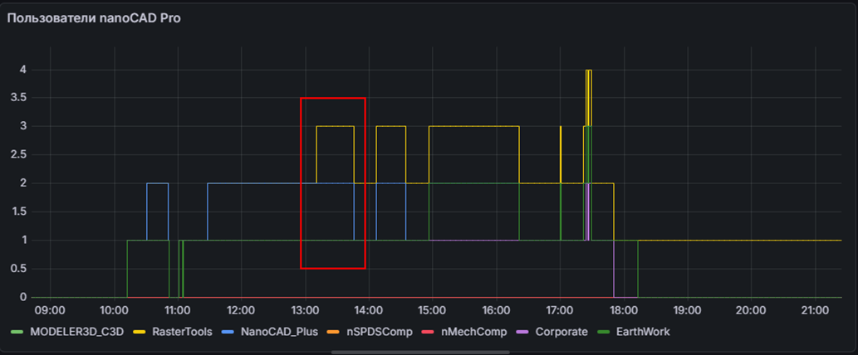Click the Corporate legend label
858x355 pixels.
tap(561, 332)
